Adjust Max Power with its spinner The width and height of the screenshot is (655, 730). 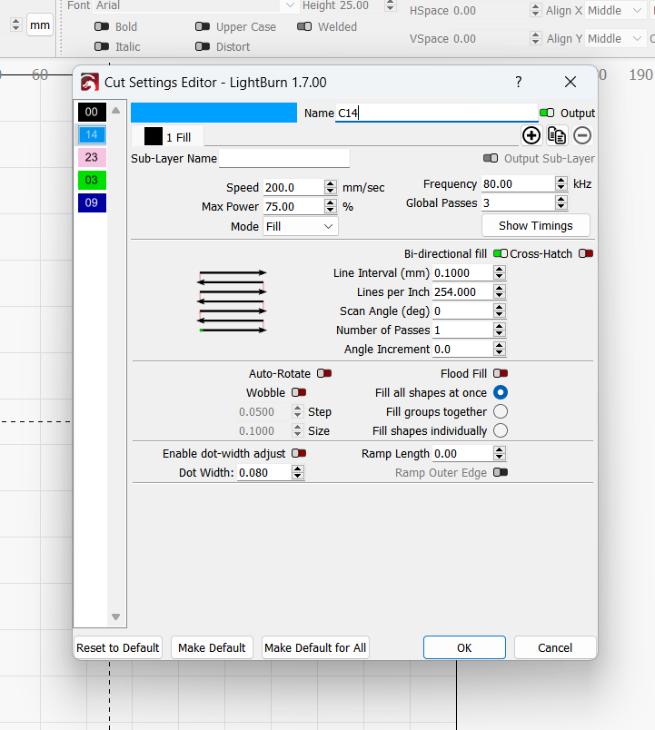click(331, 207)
